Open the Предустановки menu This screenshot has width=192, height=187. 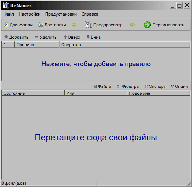61,14
